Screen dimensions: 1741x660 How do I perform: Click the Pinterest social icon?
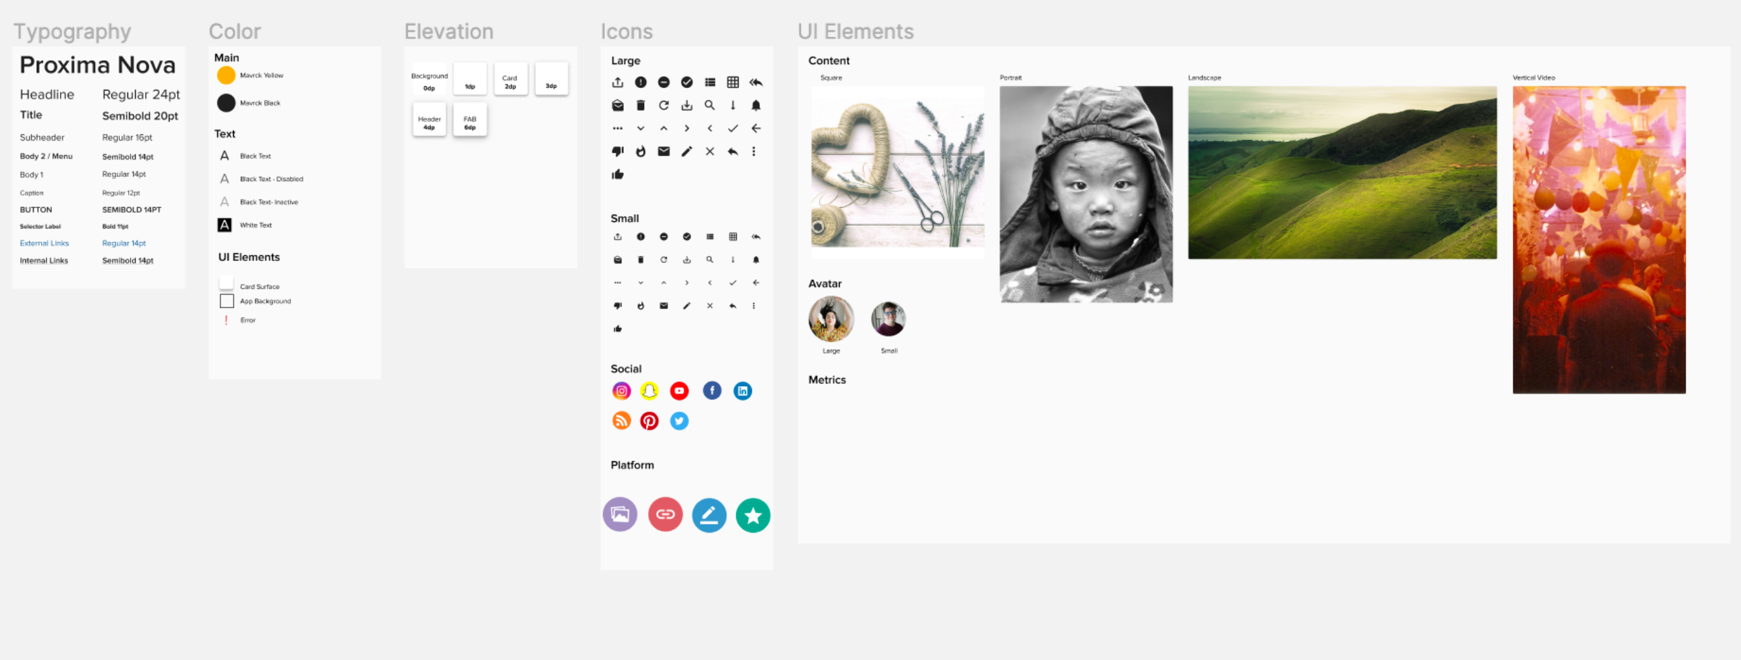coord(649,421)
